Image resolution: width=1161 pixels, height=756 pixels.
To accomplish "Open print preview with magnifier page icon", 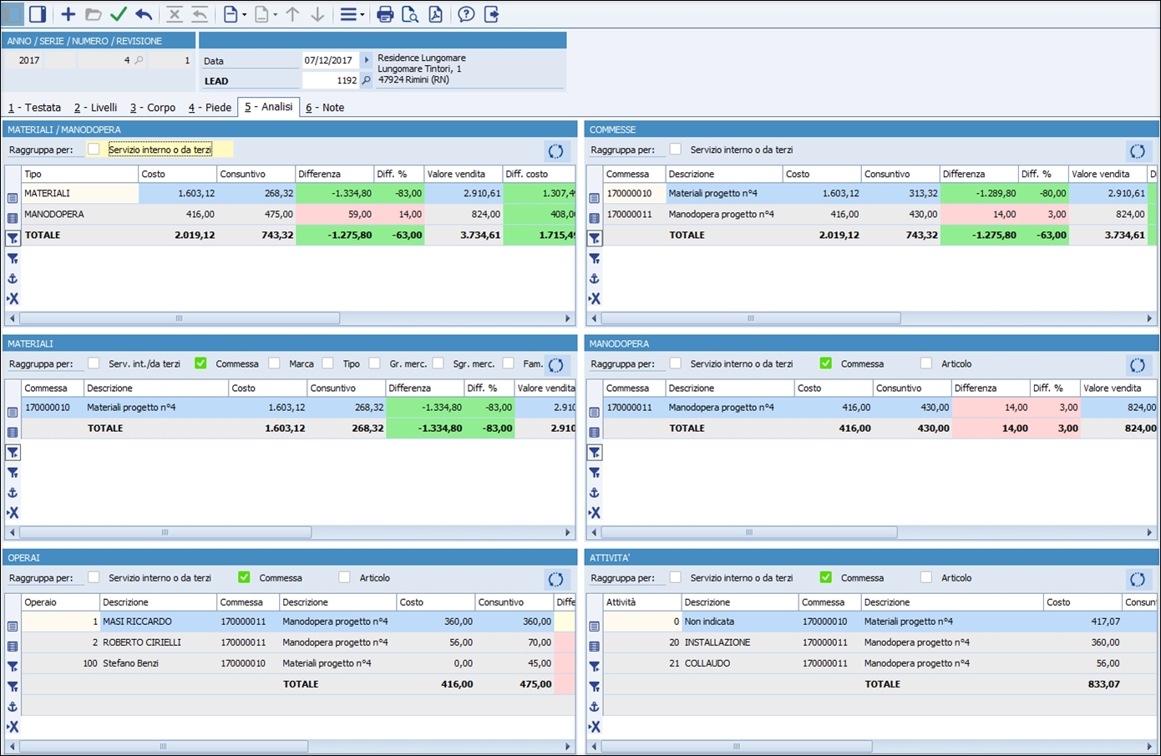I will (x=409, y=14).
